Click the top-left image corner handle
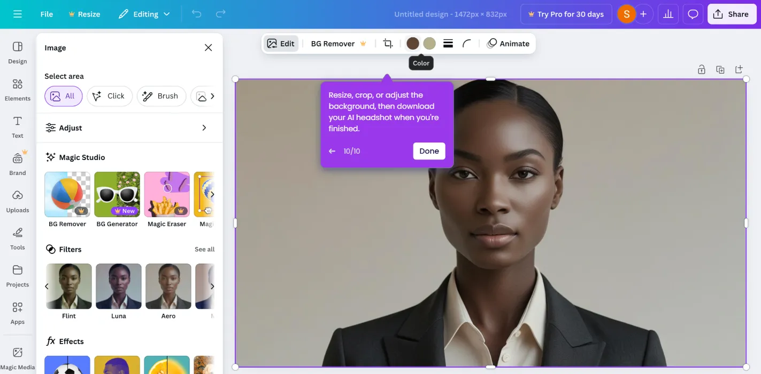This screenshot has width=761, height=374. pyautogui.click(x=235, y=79)
